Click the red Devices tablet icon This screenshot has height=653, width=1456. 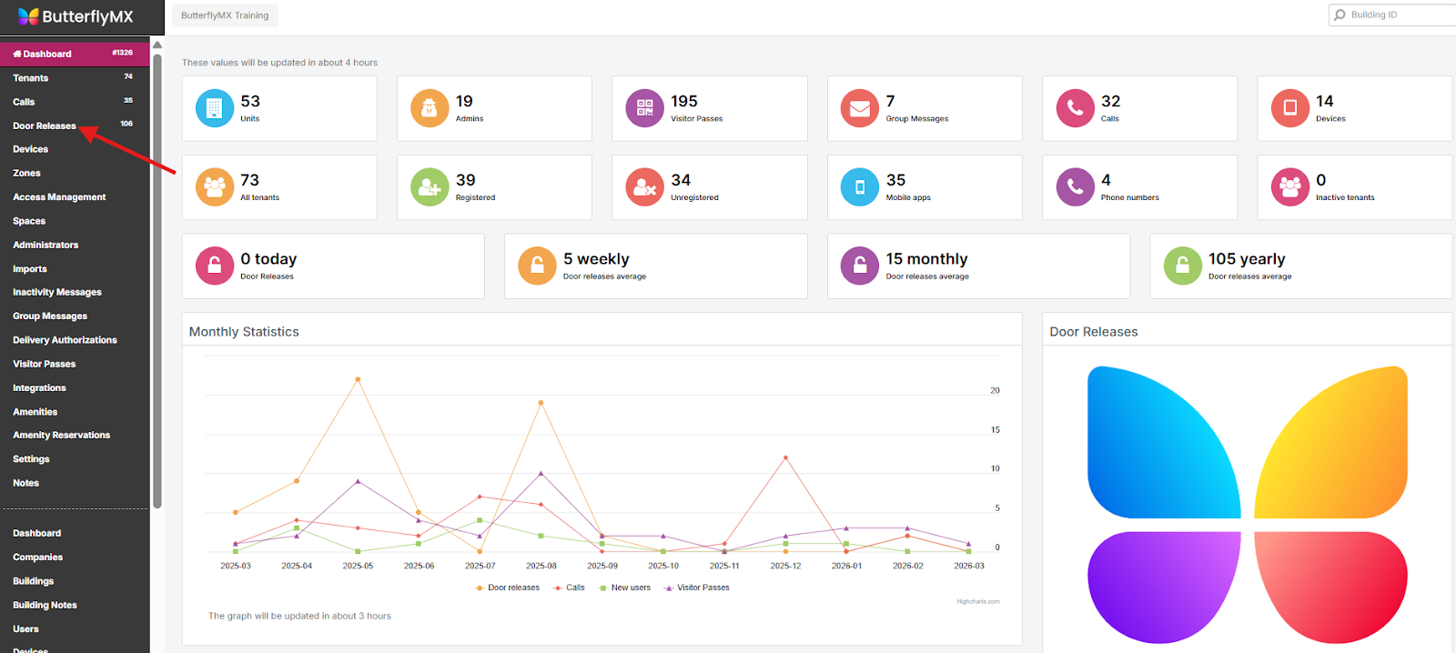click(x=1289, y=108)
